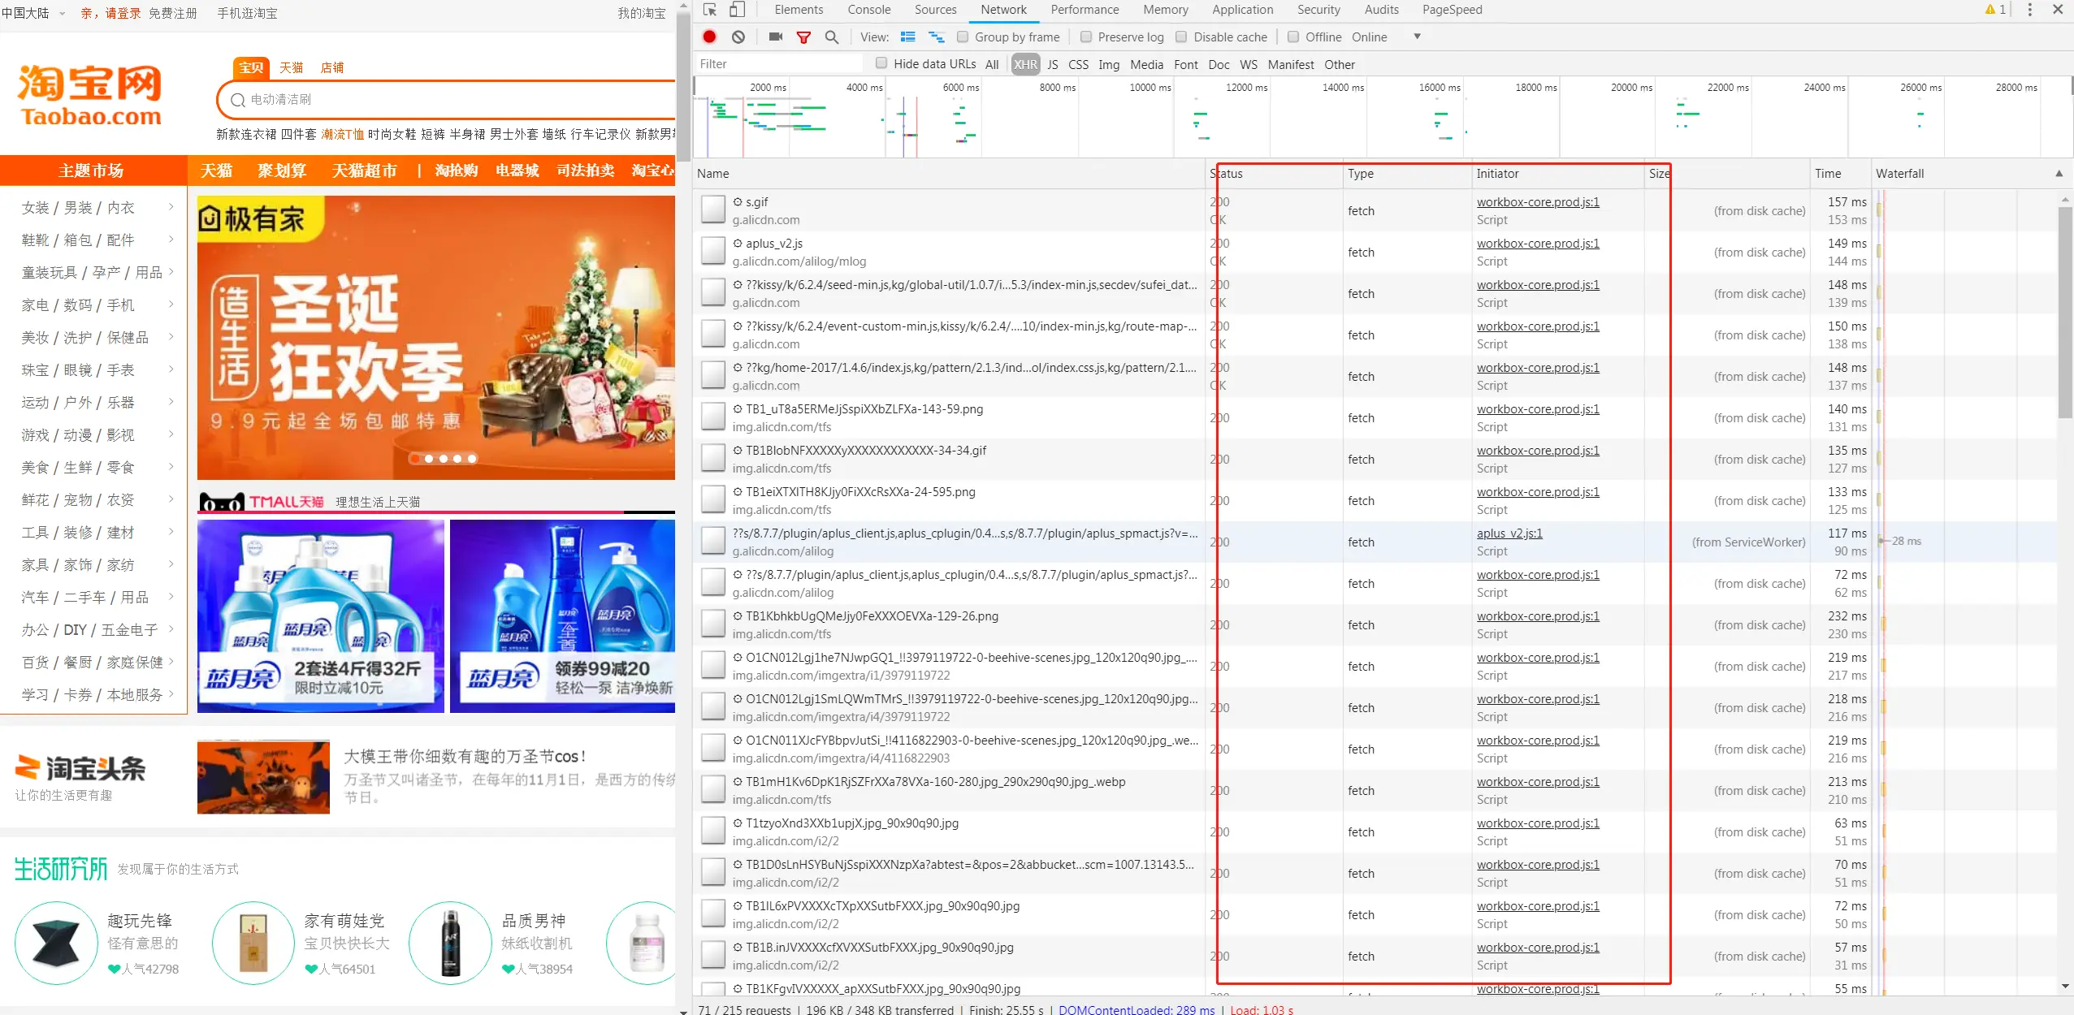Show the overview waterfall view icon
Image resolution: width=2074 pixels, height=1015 pixels.
pos(936,37)
